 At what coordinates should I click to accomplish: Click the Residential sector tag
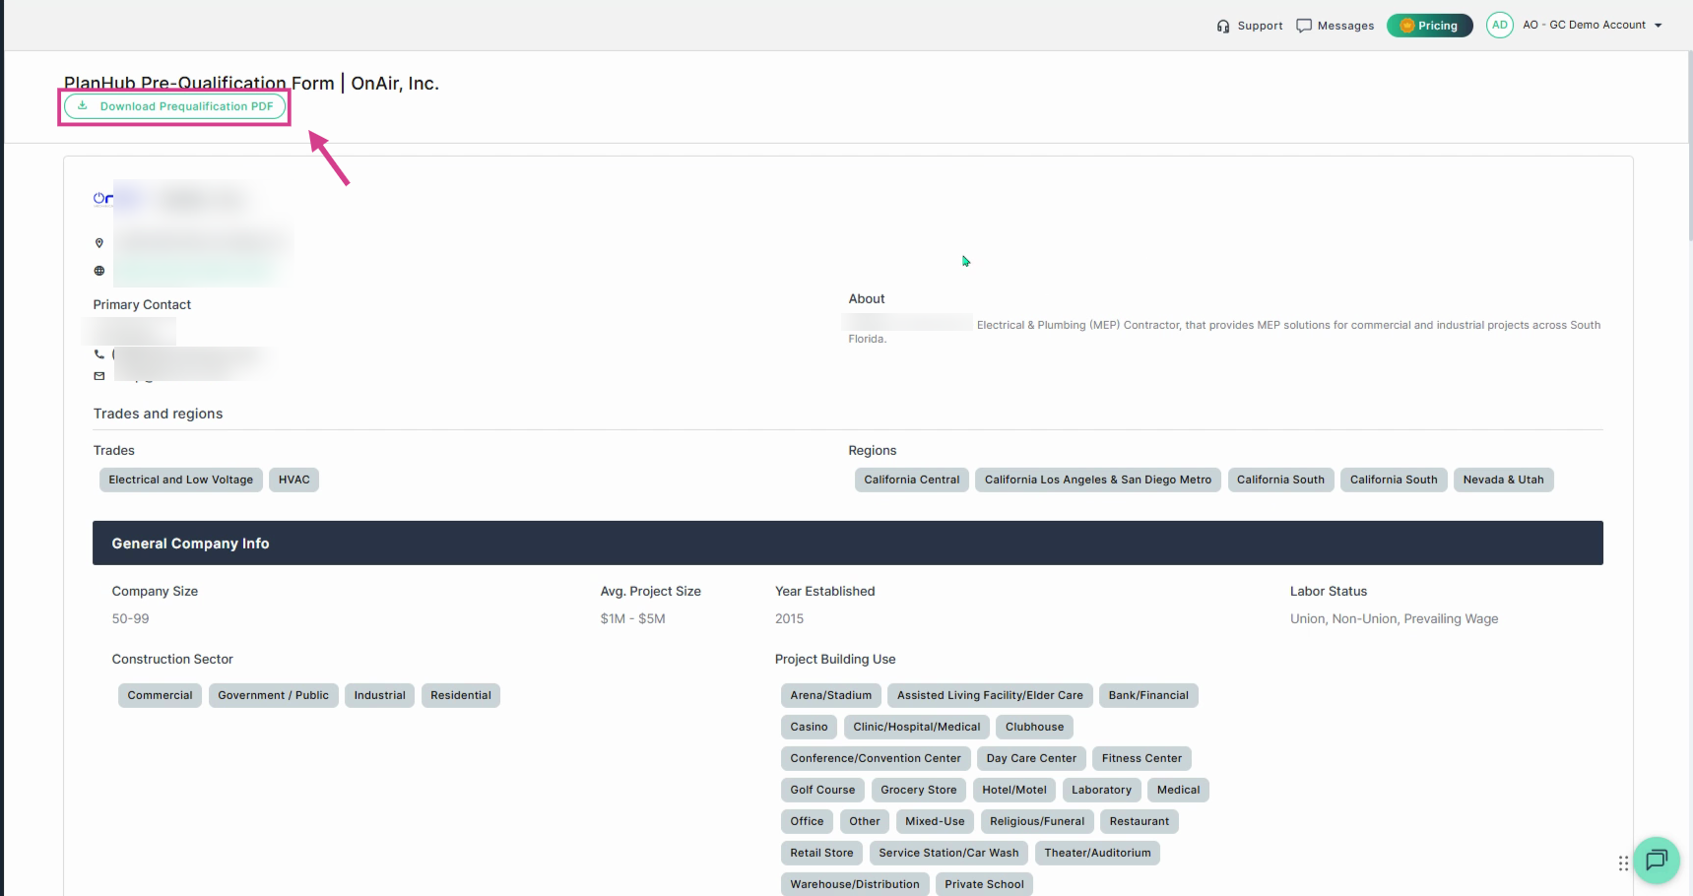pyautogui.click(x=461, y=695)
